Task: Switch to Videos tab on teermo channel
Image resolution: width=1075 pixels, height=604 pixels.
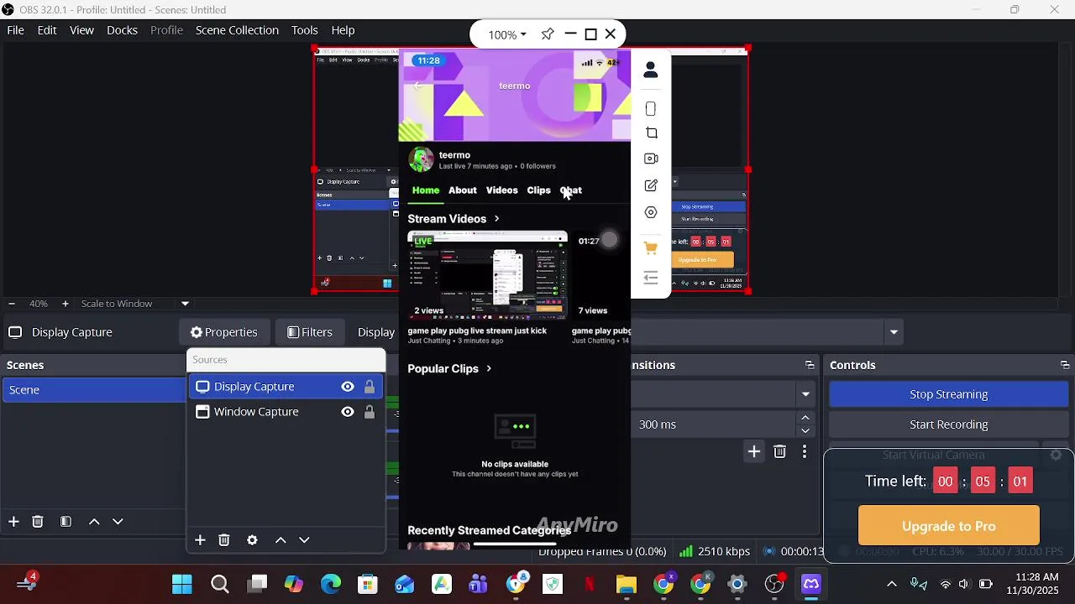Action: coord(501,190)
